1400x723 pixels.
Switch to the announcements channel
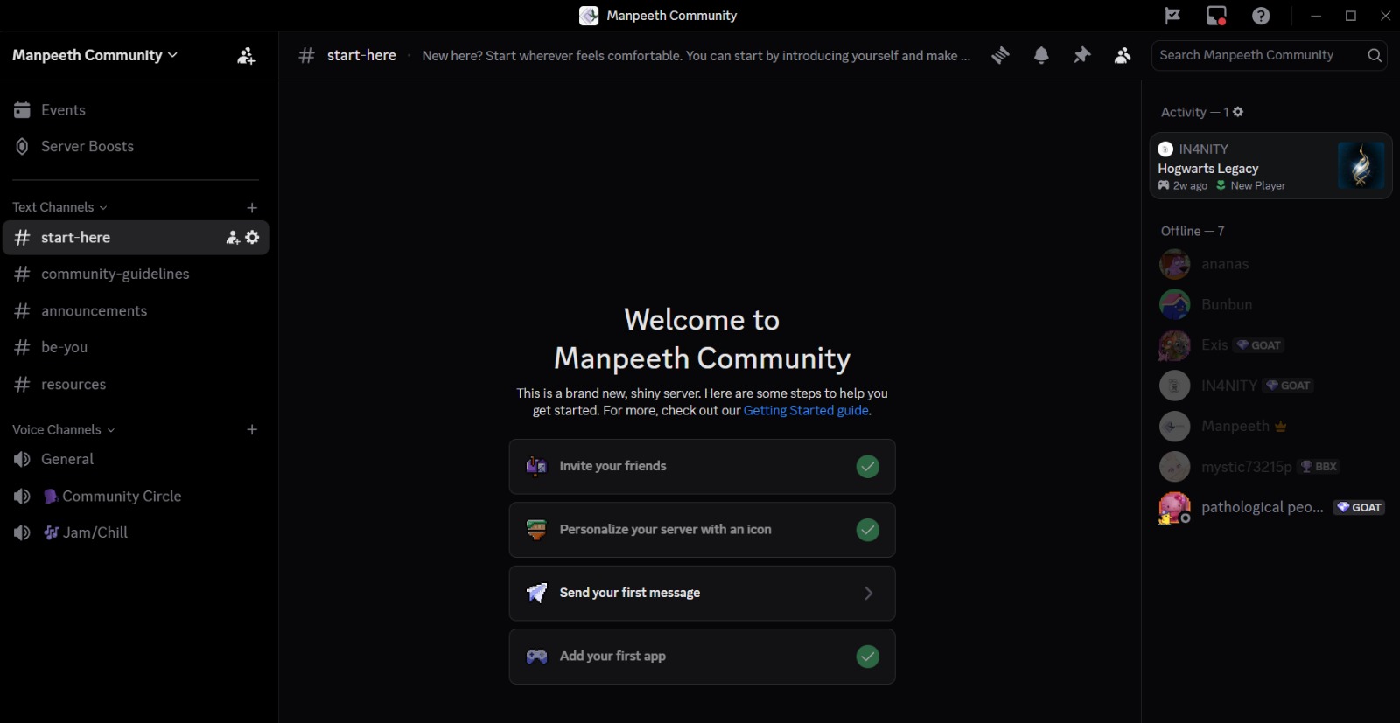pyautogui.click(x=94, y=310)
